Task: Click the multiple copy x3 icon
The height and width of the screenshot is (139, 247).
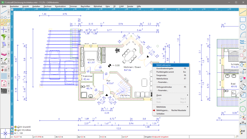Action: click(x=243, y=94)
